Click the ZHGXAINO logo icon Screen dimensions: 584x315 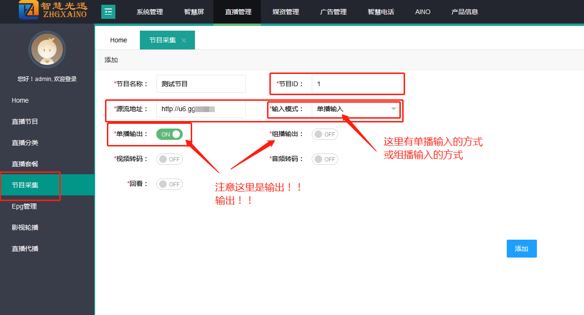click(x=29, y=10)
